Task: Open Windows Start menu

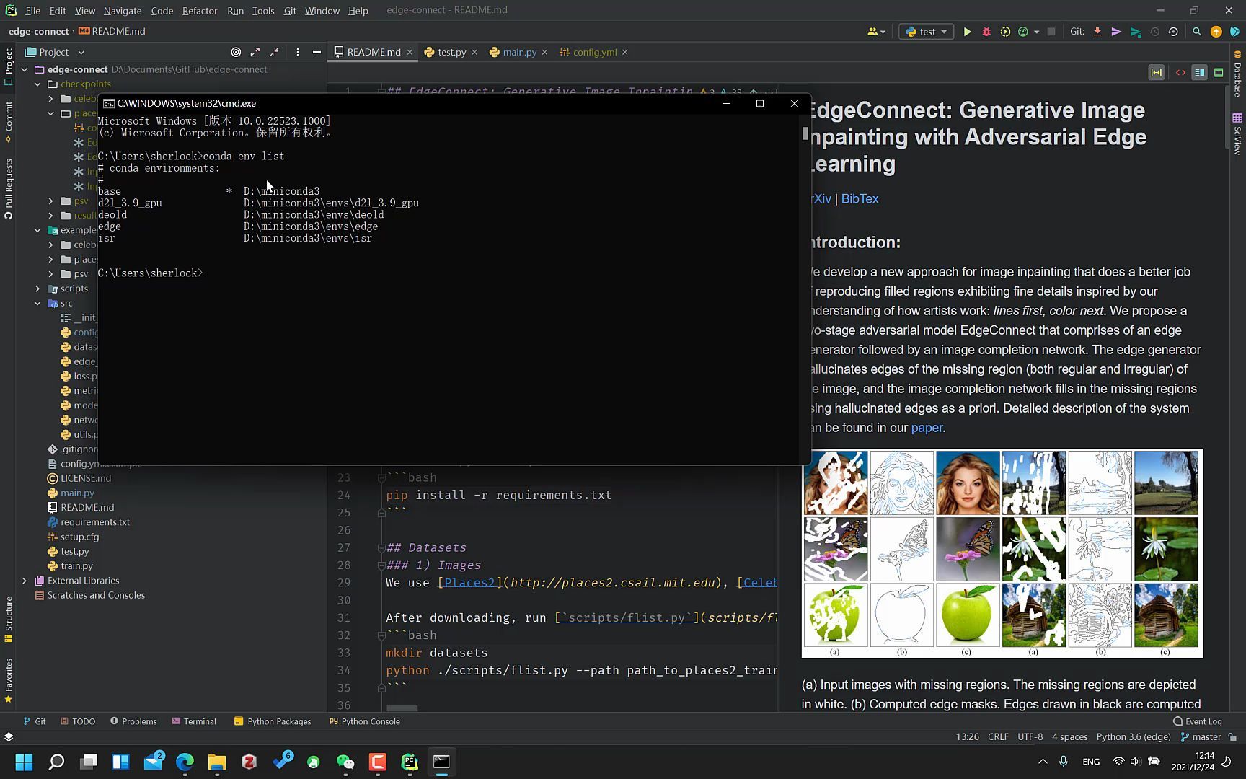Action: tap(24, 762)
